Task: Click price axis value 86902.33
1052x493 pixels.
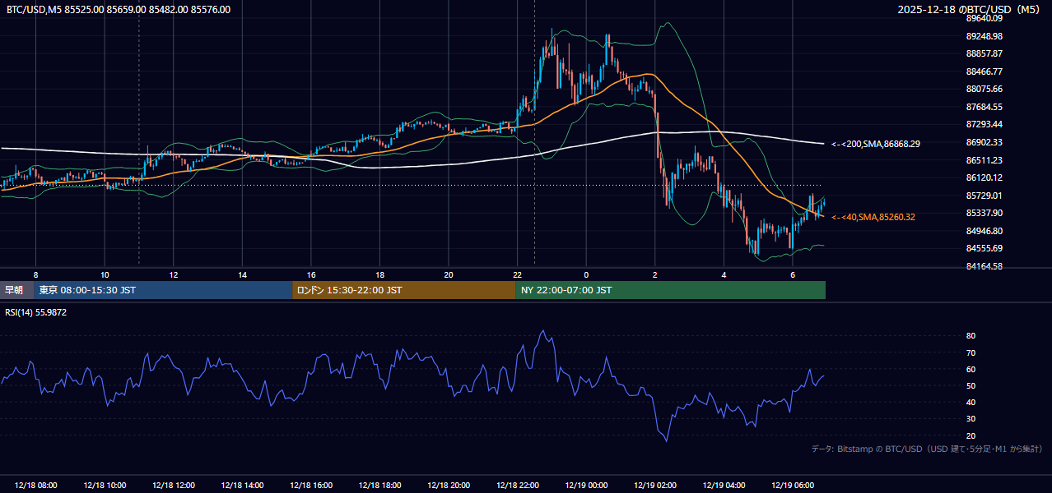Action: (985, 142)
